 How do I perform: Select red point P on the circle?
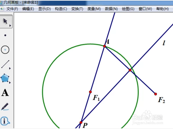click(81, 122)
